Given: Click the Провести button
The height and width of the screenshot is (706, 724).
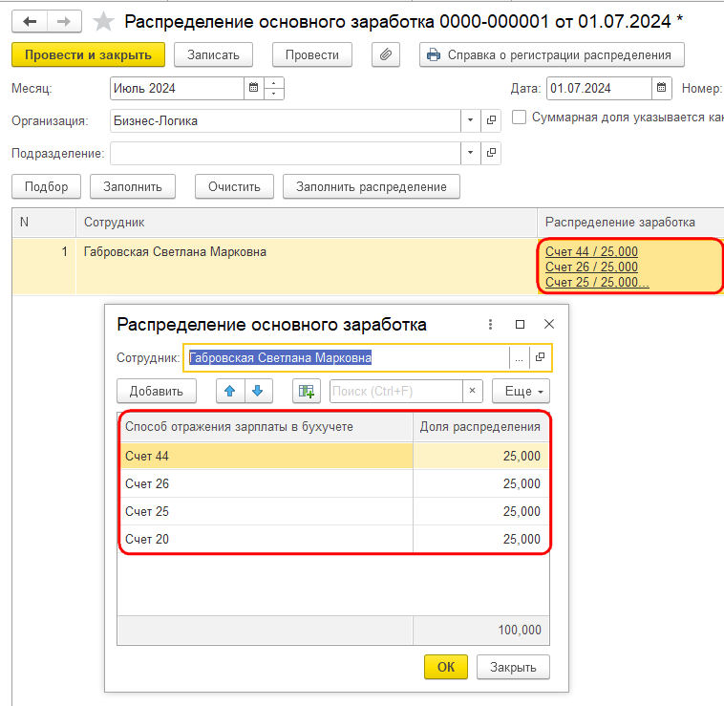Looking at the screenshot, I should coord(312,55).
